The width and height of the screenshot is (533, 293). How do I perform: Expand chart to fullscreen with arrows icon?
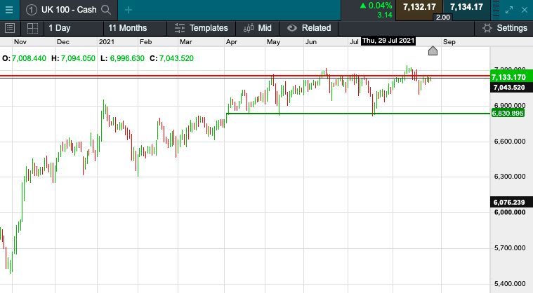pos(509,10)
